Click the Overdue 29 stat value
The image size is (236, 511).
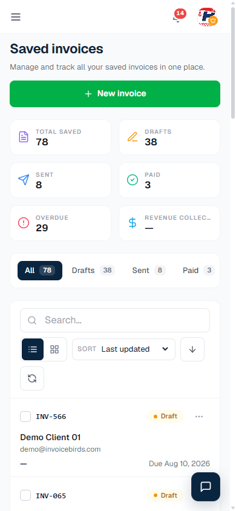[x=42, y=228]
